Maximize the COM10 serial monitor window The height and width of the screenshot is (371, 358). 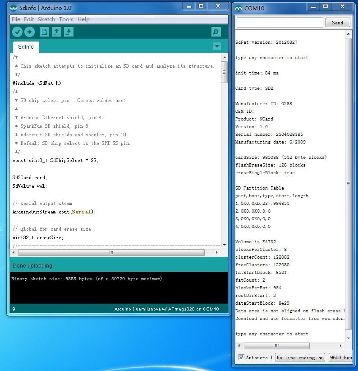[x=326, y=7]
